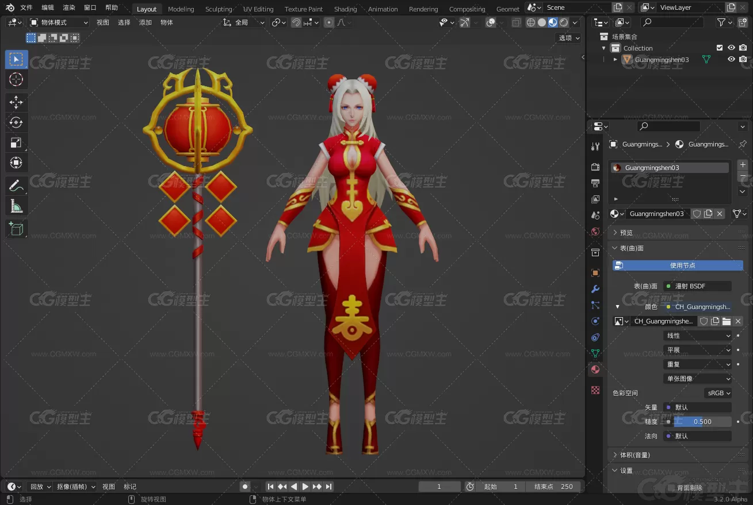Open the 渲染 menu
The image size is (753, 505).
point(69,7)
